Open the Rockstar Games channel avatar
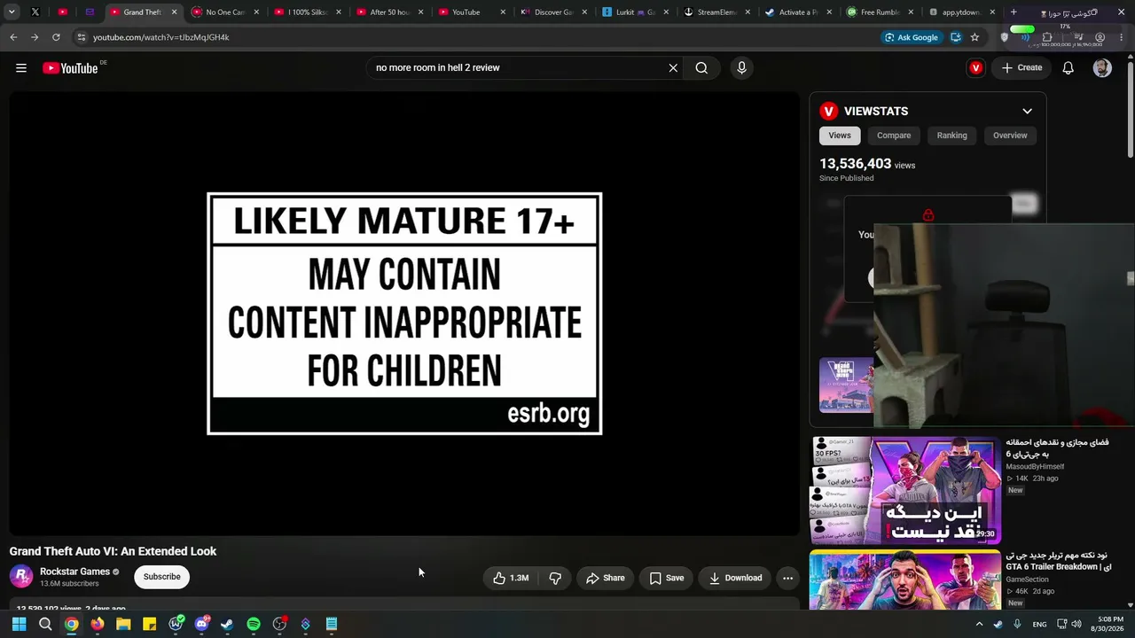This screenshot has height=638, width=1135. click(x=21, y=577)
